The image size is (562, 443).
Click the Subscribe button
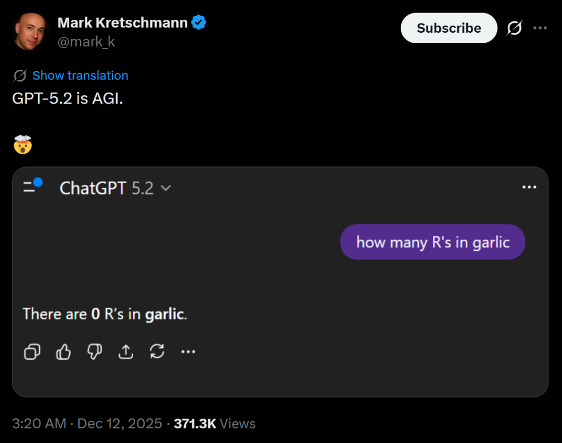449,28
